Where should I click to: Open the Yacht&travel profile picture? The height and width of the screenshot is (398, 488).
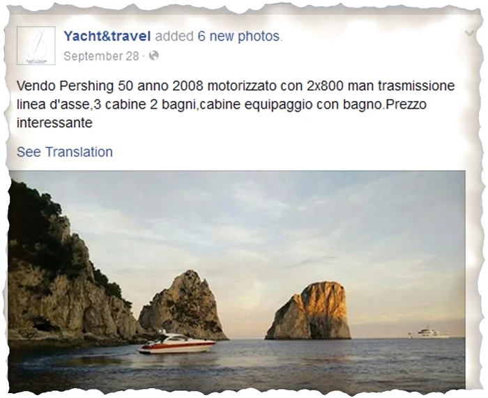tap(36, 45)
